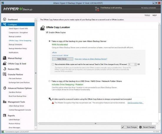Click the GB threshold value field
The width and height of the screenshot is (162, 134).
coord(131,64)
